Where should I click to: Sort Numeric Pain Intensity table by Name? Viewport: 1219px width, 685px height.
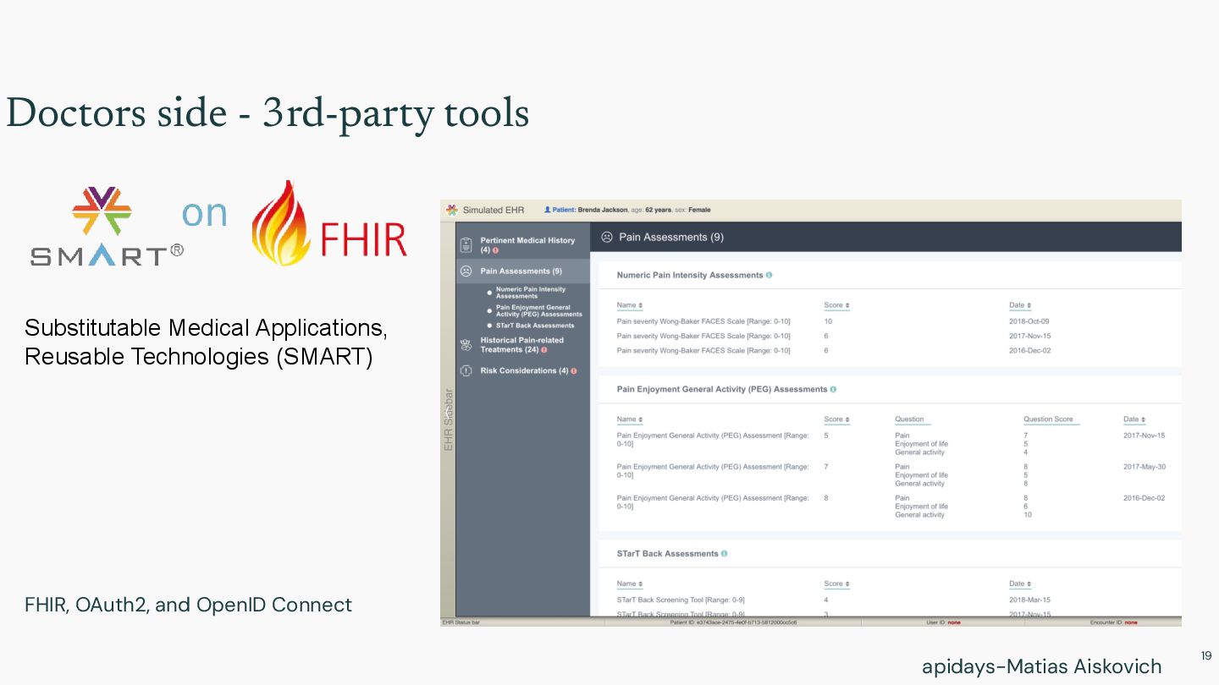629,305
